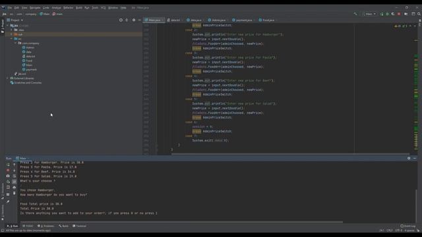Viewport: 422px width, 237px height.
Task: Select the Food class in project tree
Action: pos(27,61)
